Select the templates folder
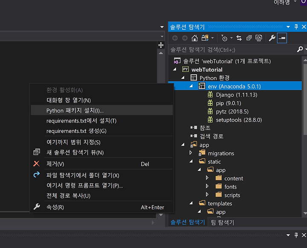The width and height of the screenshot is (307, 248). [220, 204]
